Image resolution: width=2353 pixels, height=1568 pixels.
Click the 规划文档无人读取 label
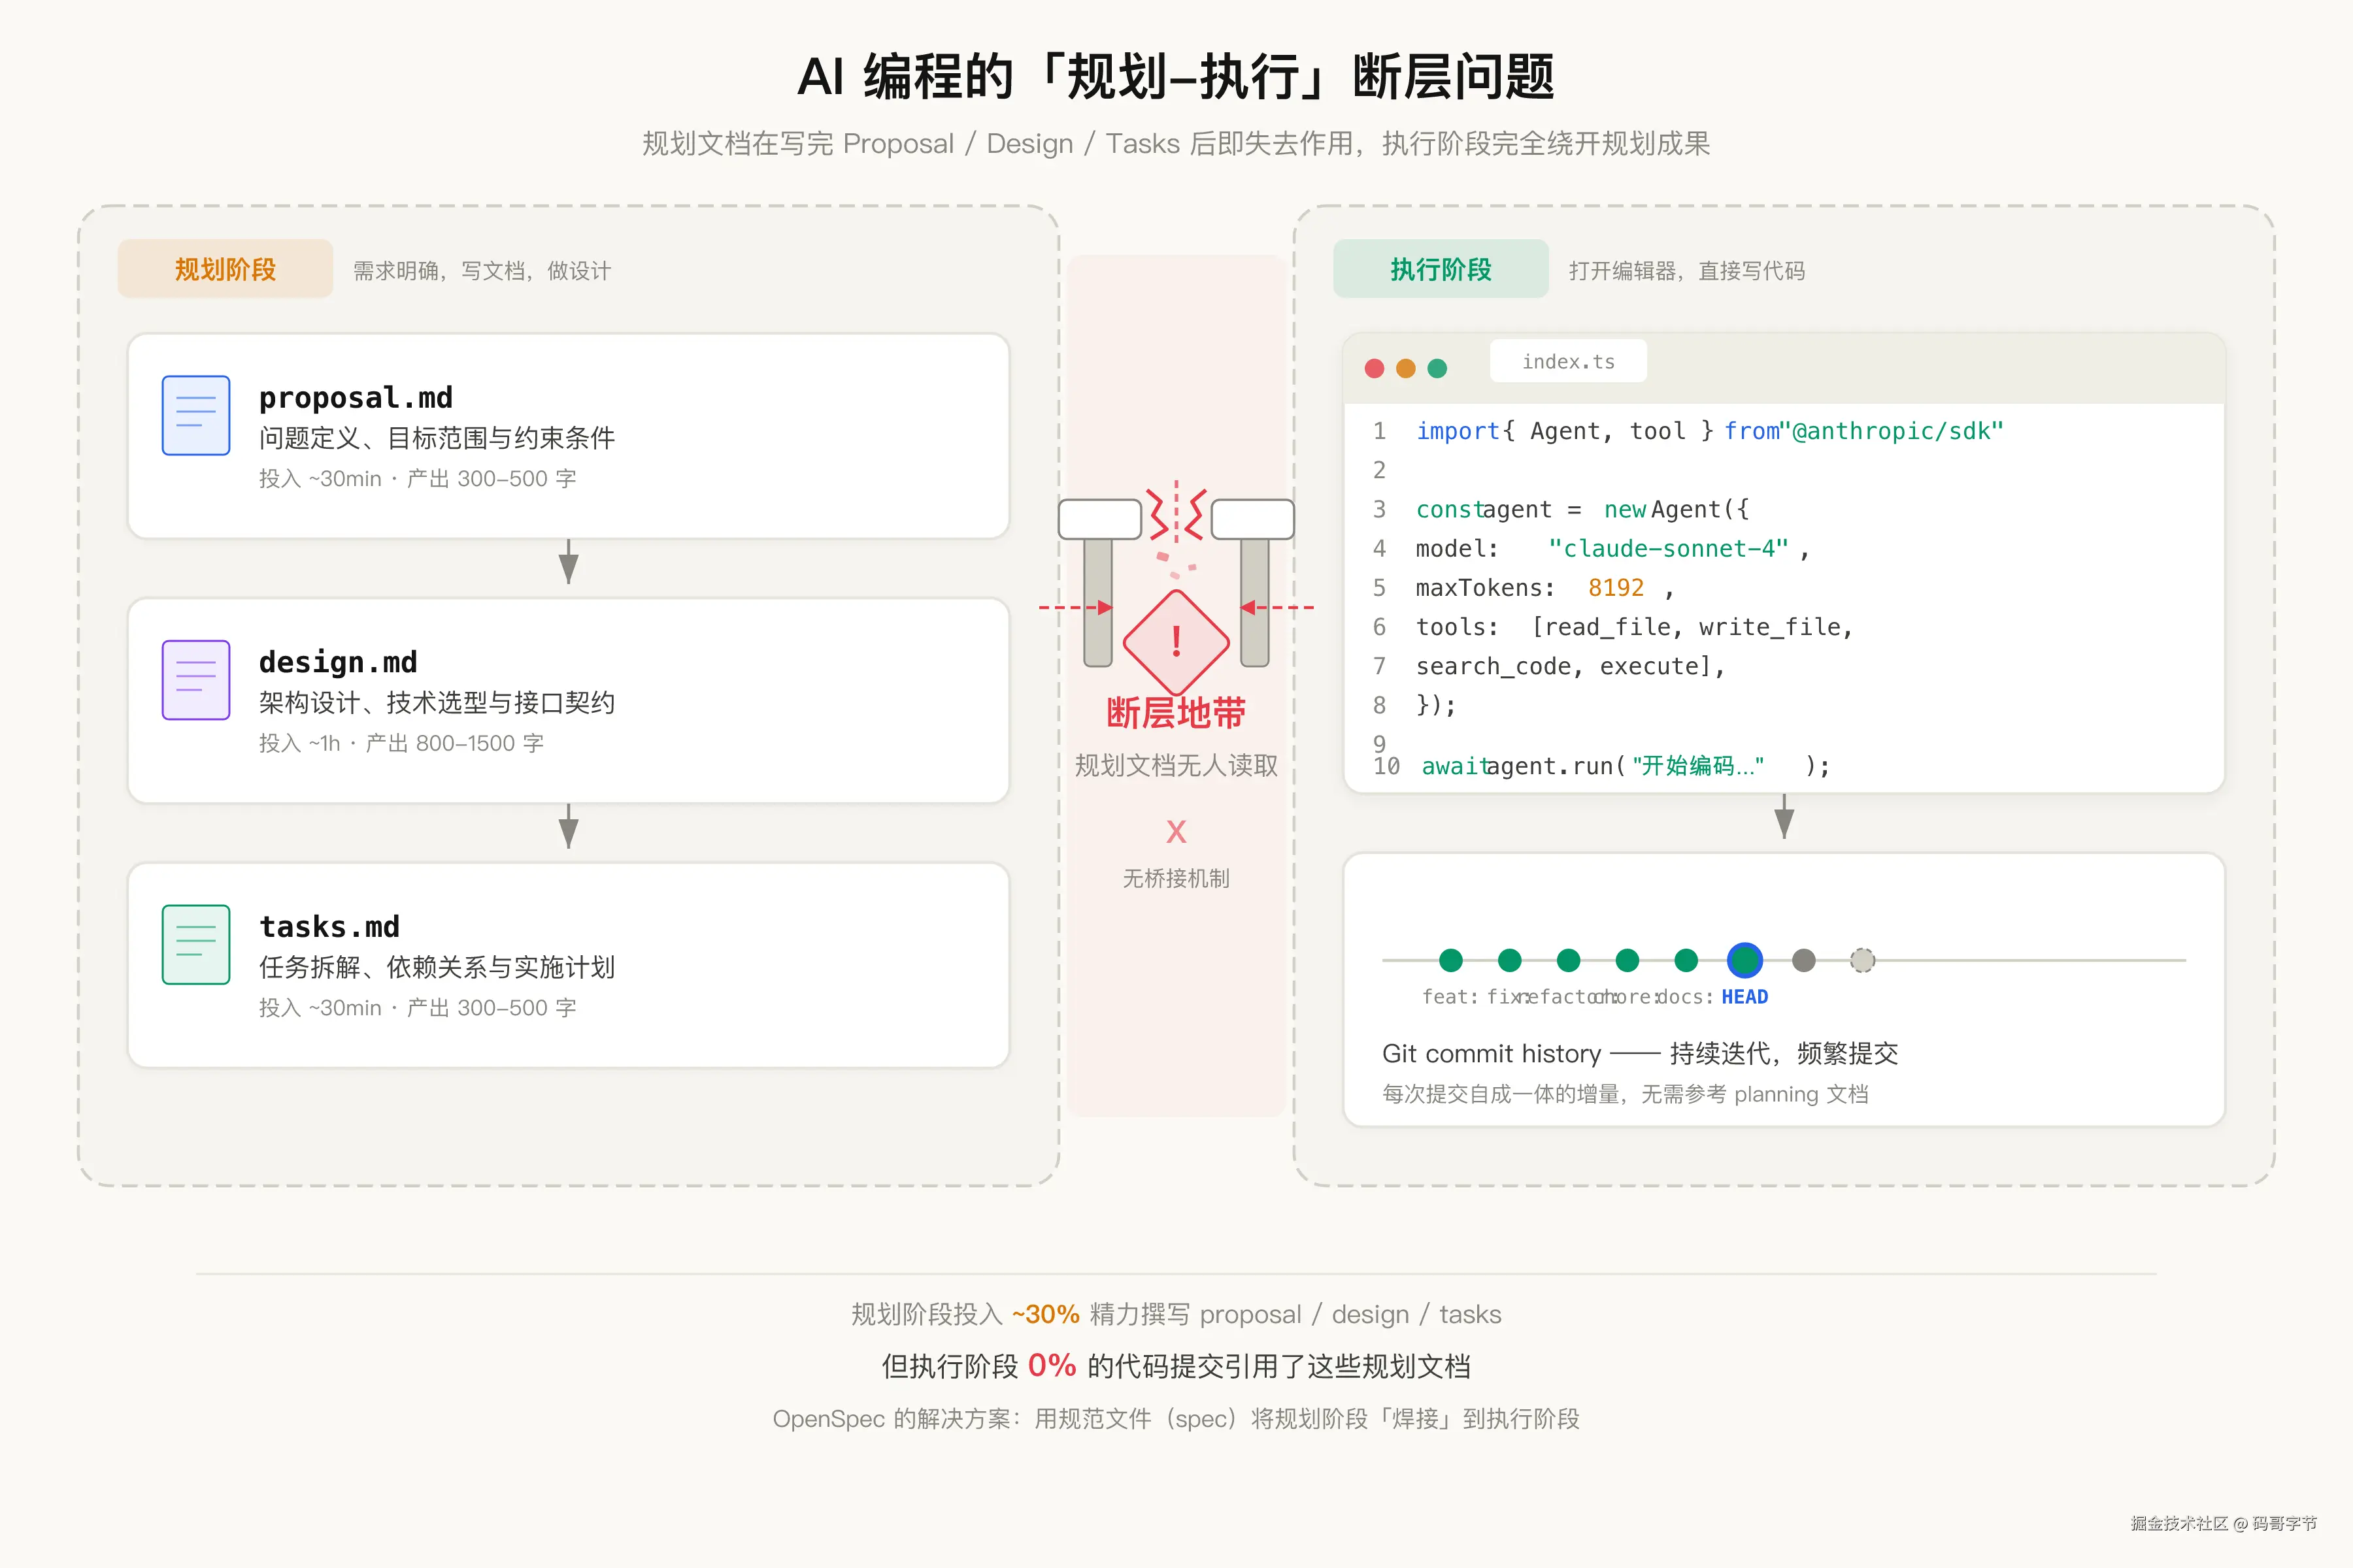pyautogui.click(x=1176, y=765)
